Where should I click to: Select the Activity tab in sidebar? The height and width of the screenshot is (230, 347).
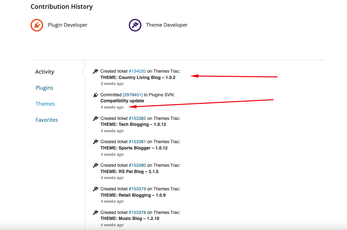[45, 72]
